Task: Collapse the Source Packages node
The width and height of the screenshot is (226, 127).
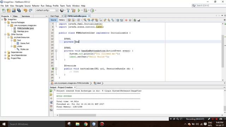Action: click(5, 23)
